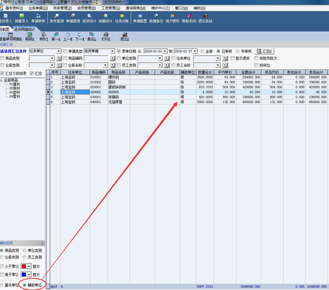Open the 帮助系统 icon
Image resolution: width=329 pixels, height=290 pixels.
pos(189,18)
